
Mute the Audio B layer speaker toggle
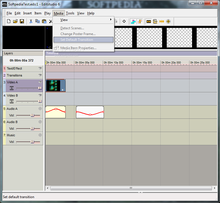coord(40,122)
